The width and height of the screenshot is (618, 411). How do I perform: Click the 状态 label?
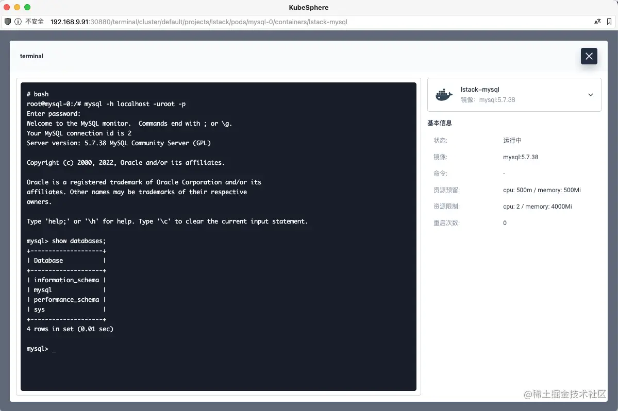[x=440, y=141]
